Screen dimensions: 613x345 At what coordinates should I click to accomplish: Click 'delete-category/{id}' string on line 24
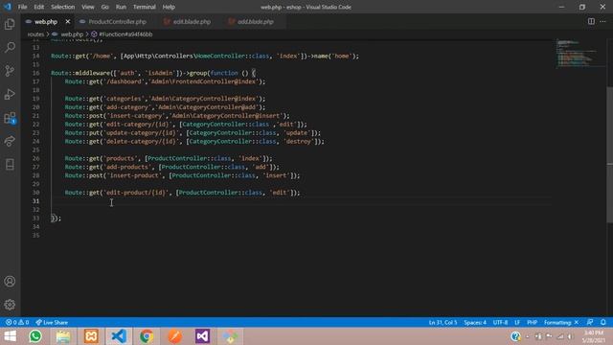[141, 141]
